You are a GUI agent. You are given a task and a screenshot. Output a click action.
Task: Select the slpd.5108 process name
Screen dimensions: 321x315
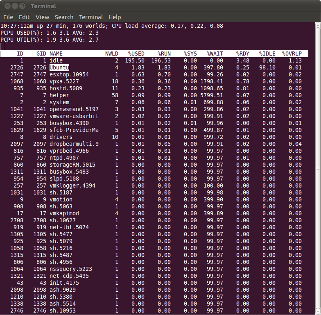click(x=64, y=179)
